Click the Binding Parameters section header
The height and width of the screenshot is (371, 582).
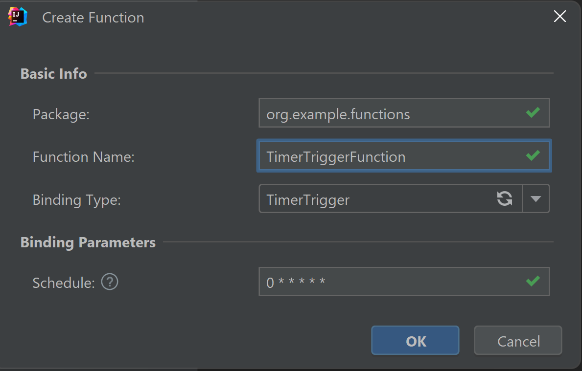[x=88, y=242]
